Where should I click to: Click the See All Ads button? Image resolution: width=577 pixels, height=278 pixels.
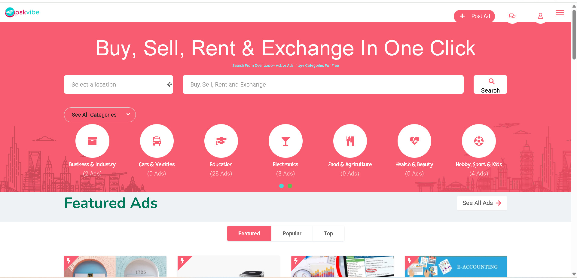(482, 203)
